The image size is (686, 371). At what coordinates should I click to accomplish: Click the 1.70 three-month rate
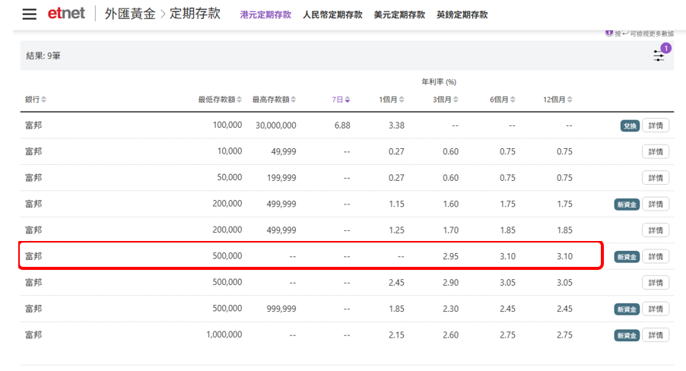point(451,230)
